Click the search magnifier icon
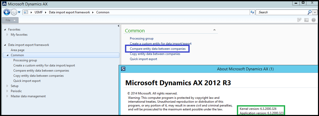The image size is (319, 116). (x=310, y=12)
